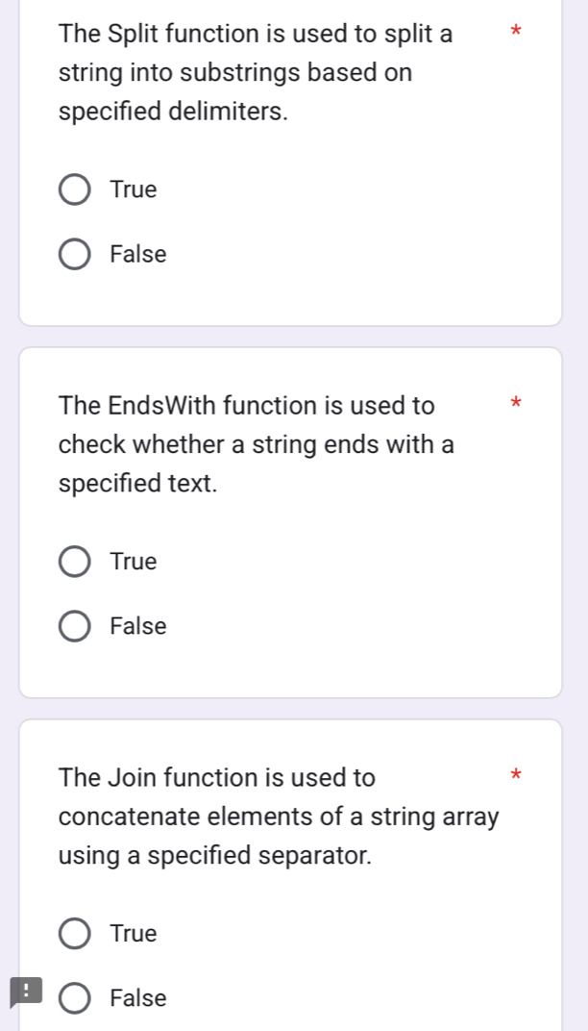This screenshot has width=588, height=1031.
Task: Click the "True" label text under Split question
Action: 134,190
